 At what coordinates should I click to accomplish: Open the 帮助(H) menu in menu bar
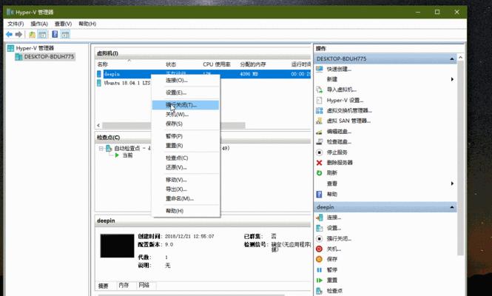(x=87, y=24)
